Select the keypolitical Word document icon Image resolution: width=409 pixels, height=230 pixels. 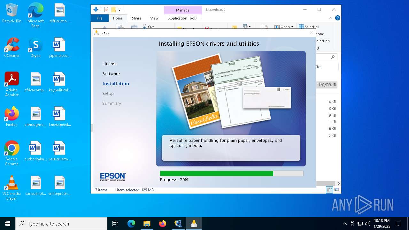click(59, 82)
